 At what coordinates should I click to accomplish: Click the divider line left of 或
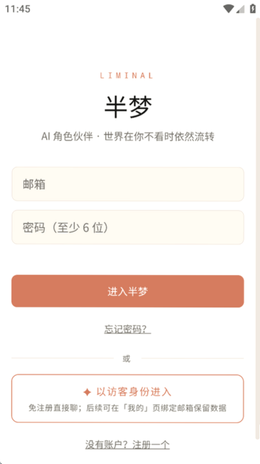[62, 358]
